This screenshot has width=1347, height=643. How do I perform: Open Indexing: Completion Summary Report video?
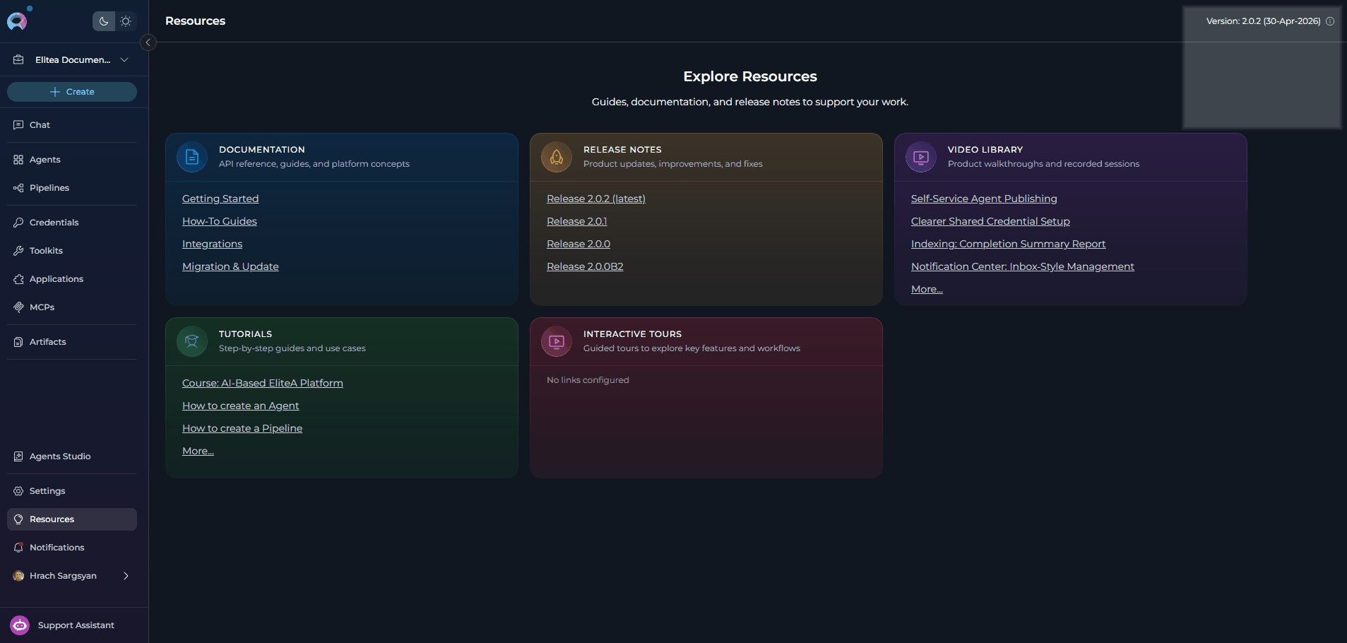point(1008,244)
